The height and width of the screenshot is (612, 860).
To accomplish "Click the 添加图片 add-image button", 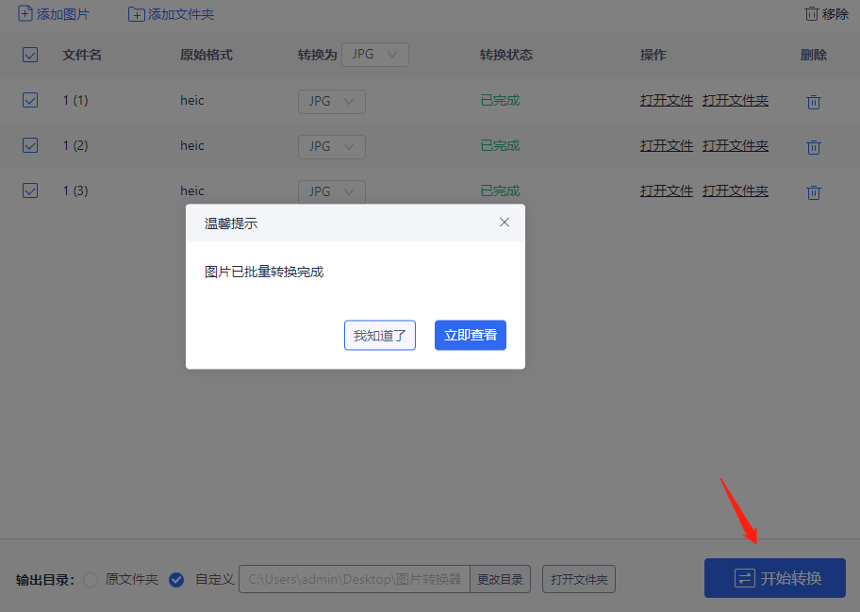I will [x=53, y=14].
